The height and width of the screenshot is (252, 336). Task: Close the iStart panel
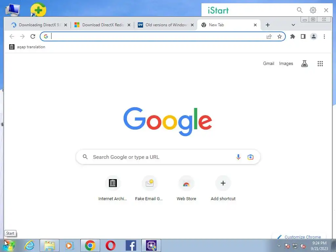326,10
